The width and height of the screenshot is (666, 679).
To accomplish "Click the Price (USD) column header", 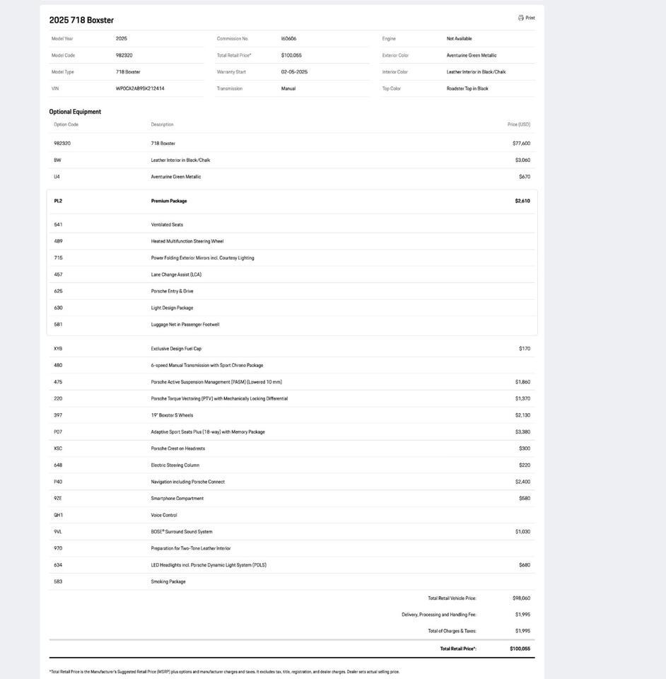I will click(x=519, y=124).
